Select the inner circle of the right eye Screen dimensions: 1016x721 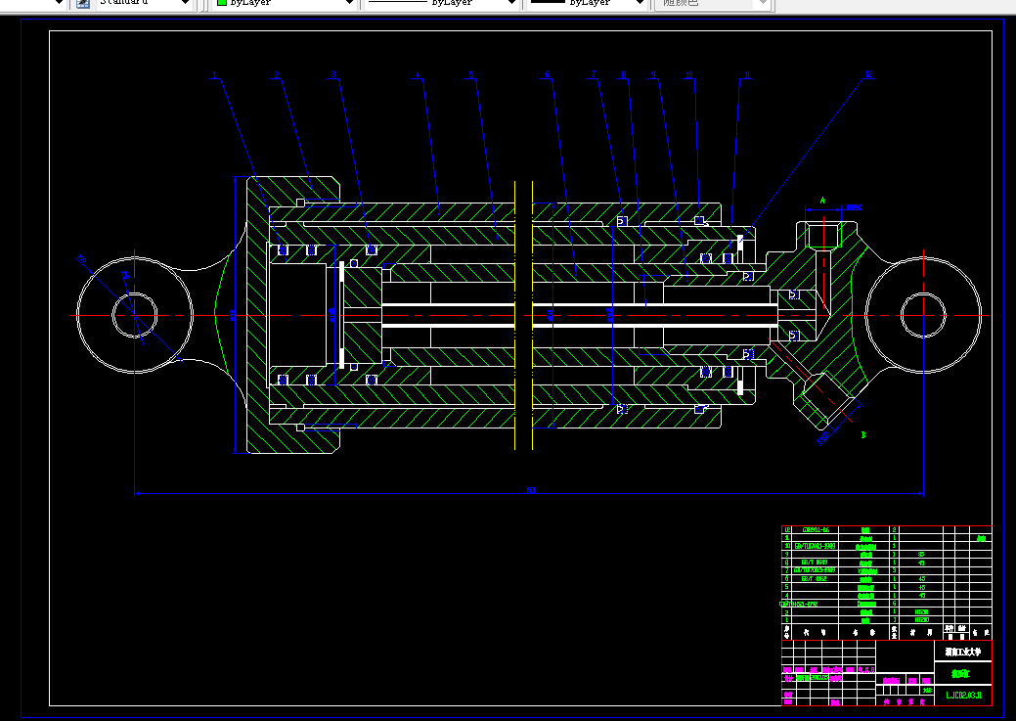923,315
